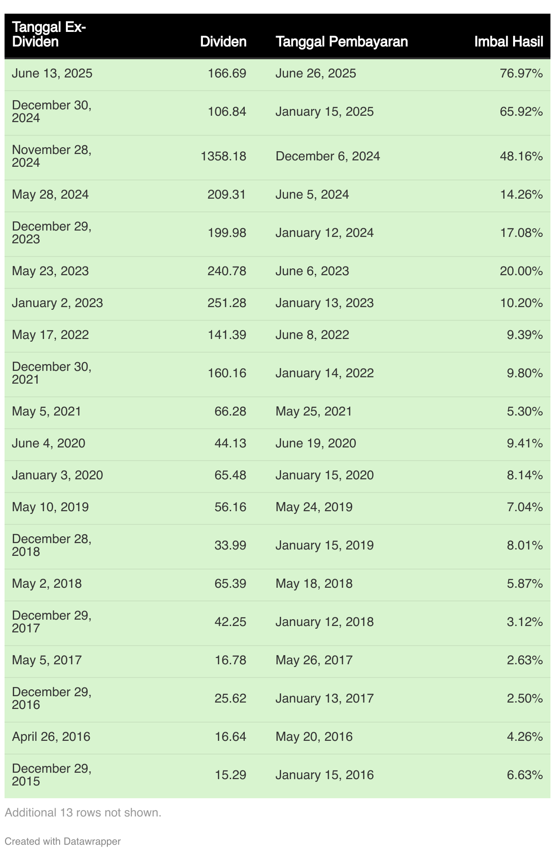Open the Created with Datawrapper link

pos(63,841)
